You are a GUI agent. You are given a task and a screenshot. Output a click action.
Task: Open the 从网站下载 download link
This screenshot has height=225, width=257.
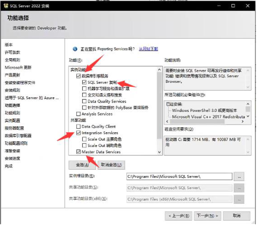(x=148, y=49)
